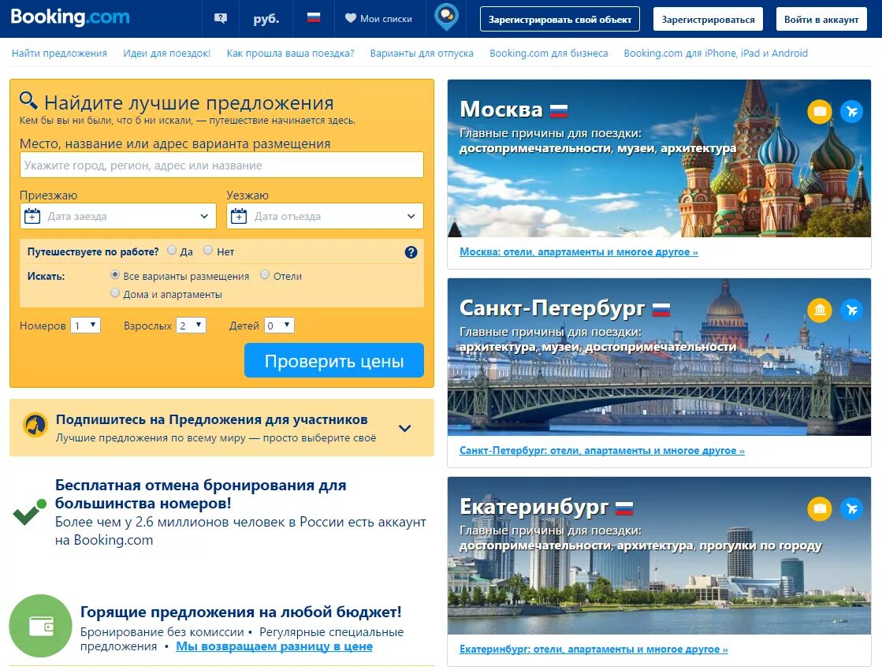Open the Дата заезда dropdown
The image size is (882, 670).
[118, 216]
